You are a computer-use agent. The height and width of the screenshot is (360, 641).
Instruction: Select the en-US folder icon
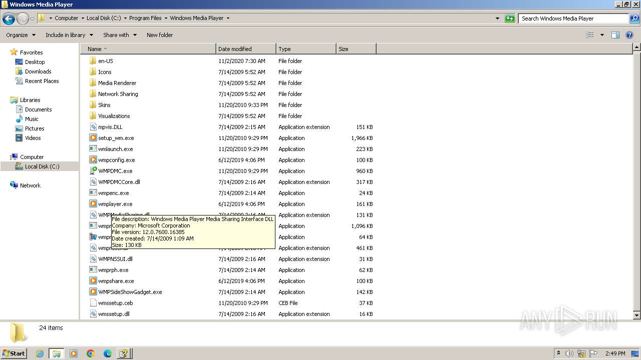[x=93, y=61]
